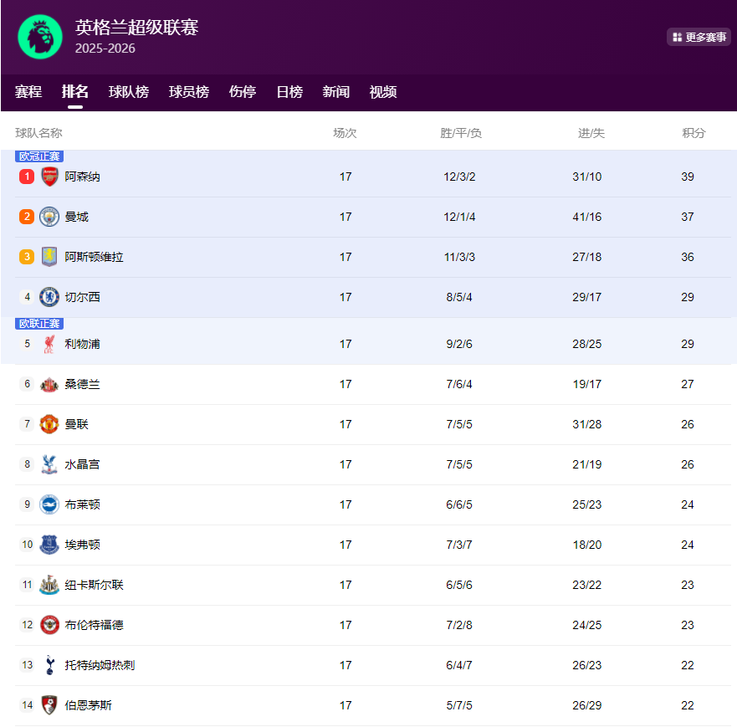Screen dimensions: 737x727
Task: Open the 视频 videos tab
Action: 383,92
